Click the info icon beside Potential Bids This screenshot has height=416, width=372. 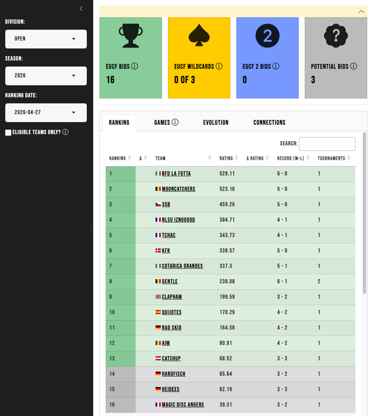[354, 66]
